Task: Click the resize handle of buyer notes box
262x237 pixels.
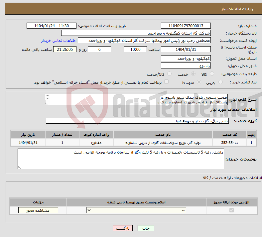Action: 19,167
